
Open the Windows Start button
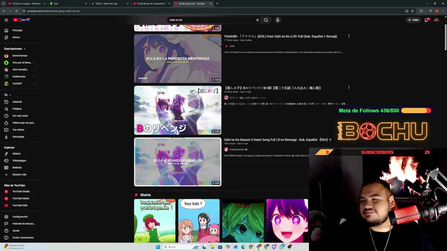pyautogui.click(x=158, y=247)
